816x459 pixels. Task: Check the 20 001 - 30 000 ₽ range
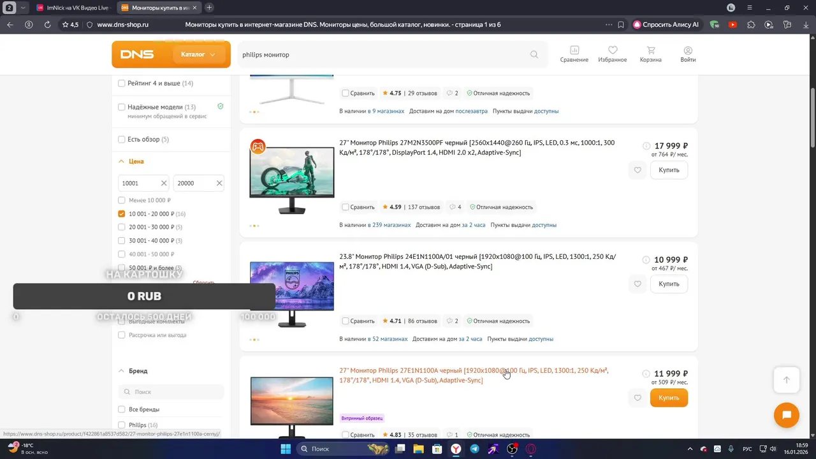click(122, 227)
